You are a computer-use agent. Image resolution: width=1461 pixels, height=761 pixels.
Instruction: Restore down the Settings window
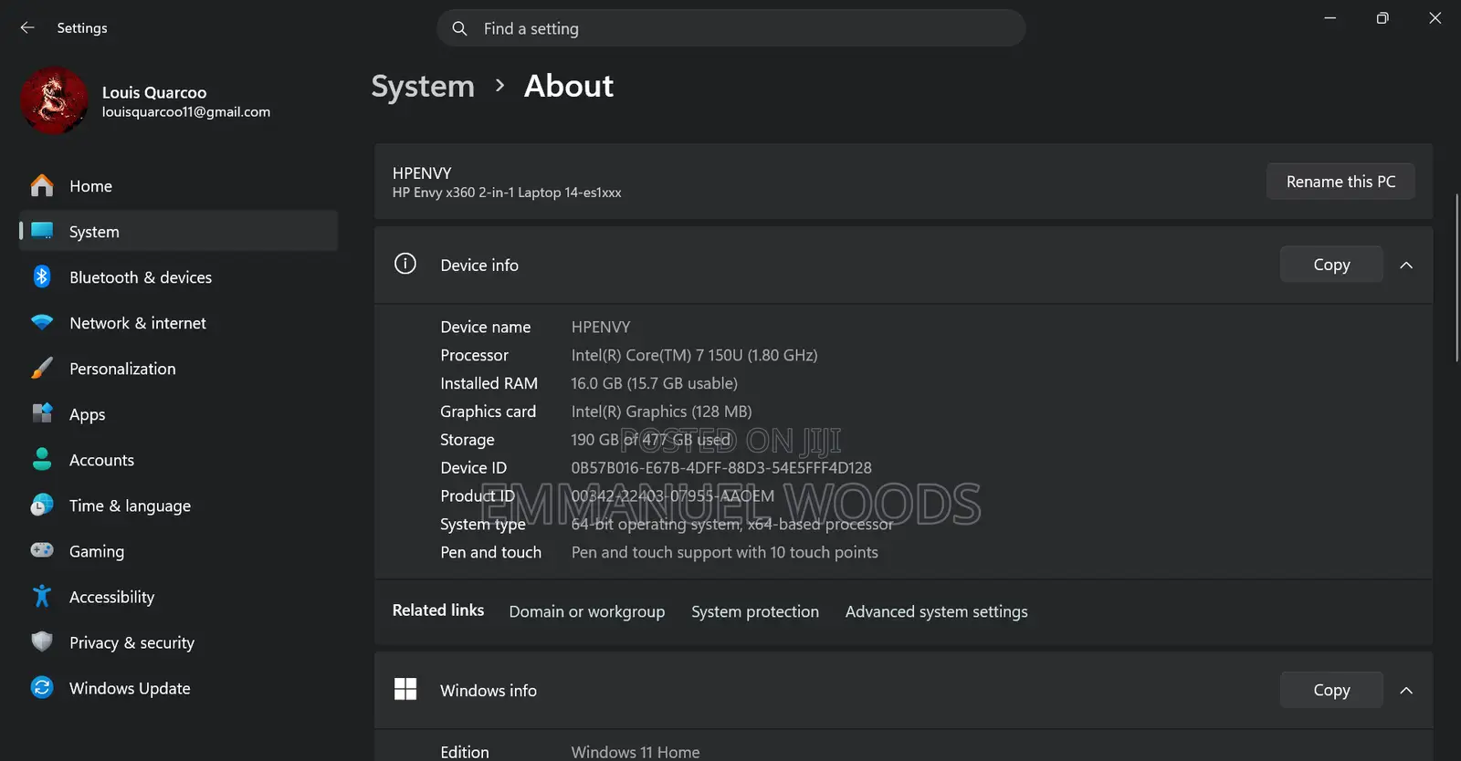pyautogui.click(x=1382, y=18)
